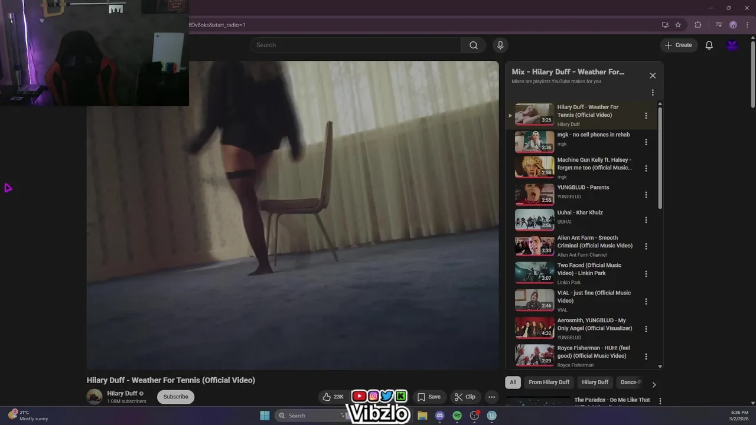Open options for Alien Ant Farm Smooth Criminal
This screenshot has height=425, width=756.
click(646, 246)
